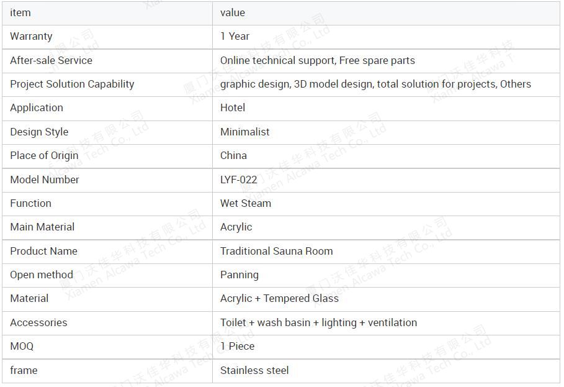This screenshot has width=564, height=387.
Task: Click the 'item' column header cell
Action: point(107,13)
